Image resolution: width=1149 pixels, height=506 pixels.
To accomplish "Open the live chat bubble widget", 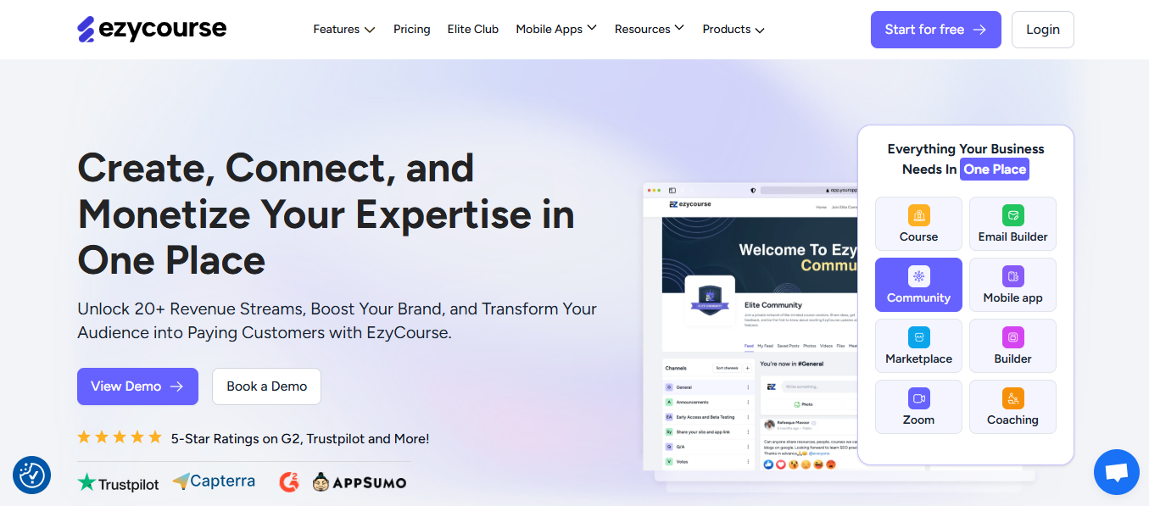I will 1117,472.
